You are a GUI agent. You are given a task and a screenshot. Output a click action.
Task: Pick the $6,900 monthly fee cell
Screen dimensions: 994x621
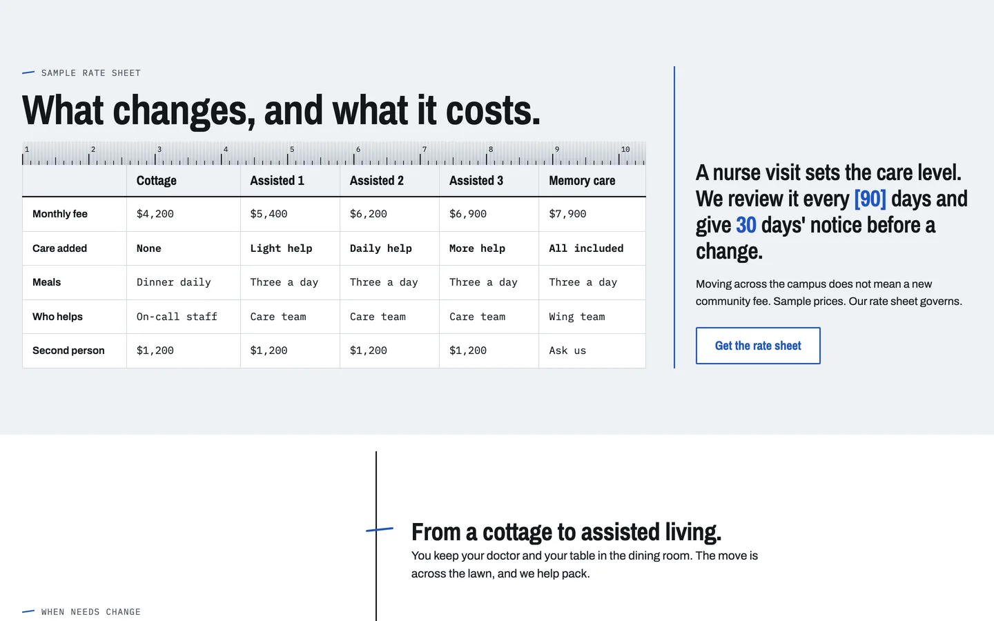(489, 214)
